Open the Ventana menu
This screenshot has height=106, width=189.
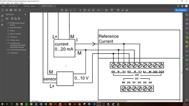click(16, 3)
